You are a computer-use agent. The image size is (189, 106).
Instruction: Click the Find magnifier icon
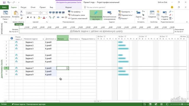point(170,11)
